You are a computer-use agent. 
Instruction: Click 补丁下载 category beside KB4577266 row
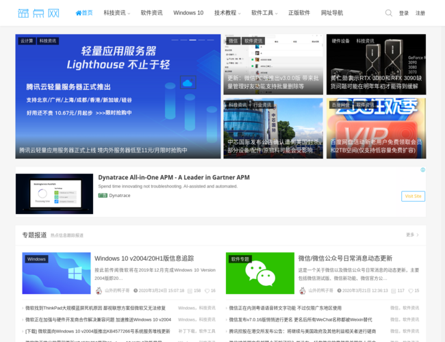pyautogui.click(x=188, y=331)
